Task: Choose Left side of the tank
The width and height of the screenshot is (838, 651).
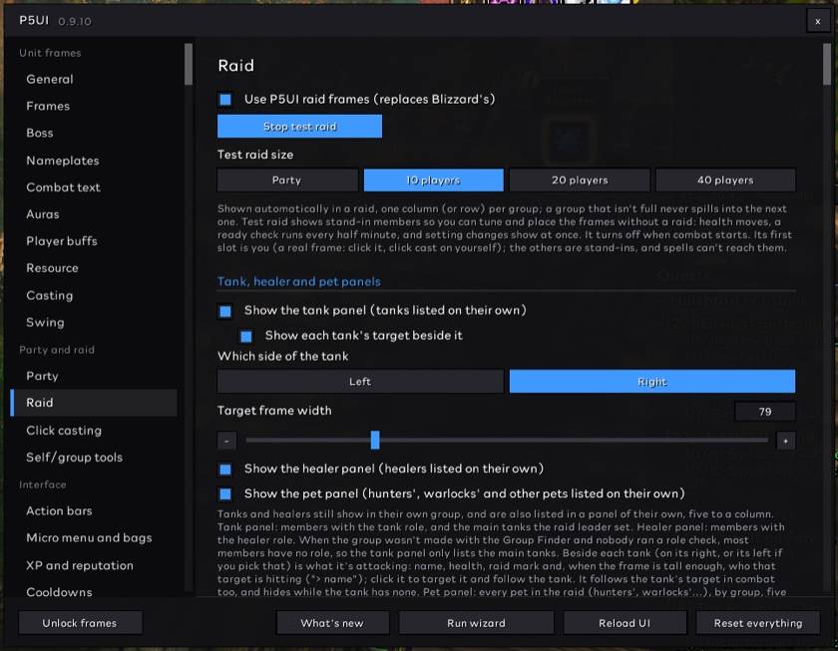Action: coord(360,381)
